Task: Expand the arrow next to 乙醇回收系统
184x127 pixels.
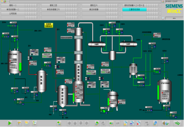Action: pos(160,9)
